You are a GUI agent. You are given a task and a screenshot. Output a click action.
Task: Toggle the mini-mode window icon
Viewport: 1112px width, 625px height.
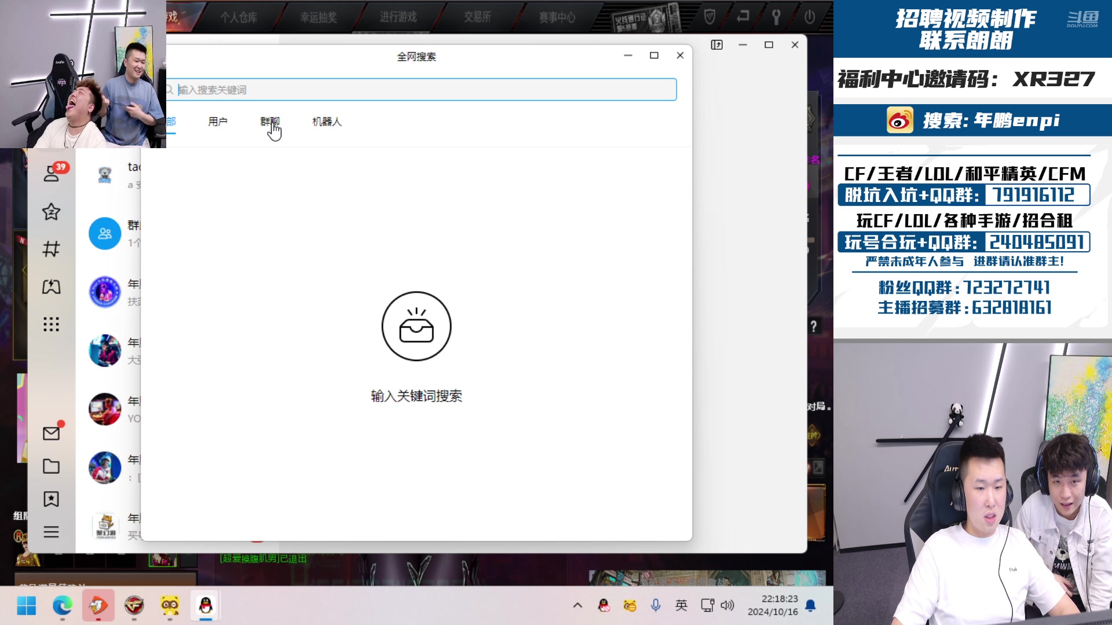(716, 45)
